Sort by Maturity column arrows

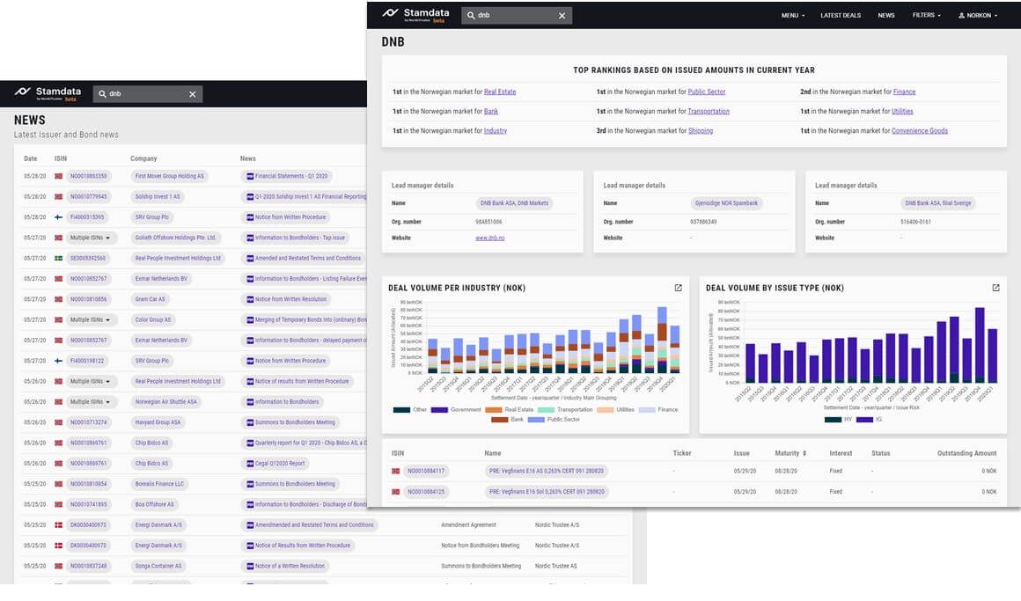point(804,454)
